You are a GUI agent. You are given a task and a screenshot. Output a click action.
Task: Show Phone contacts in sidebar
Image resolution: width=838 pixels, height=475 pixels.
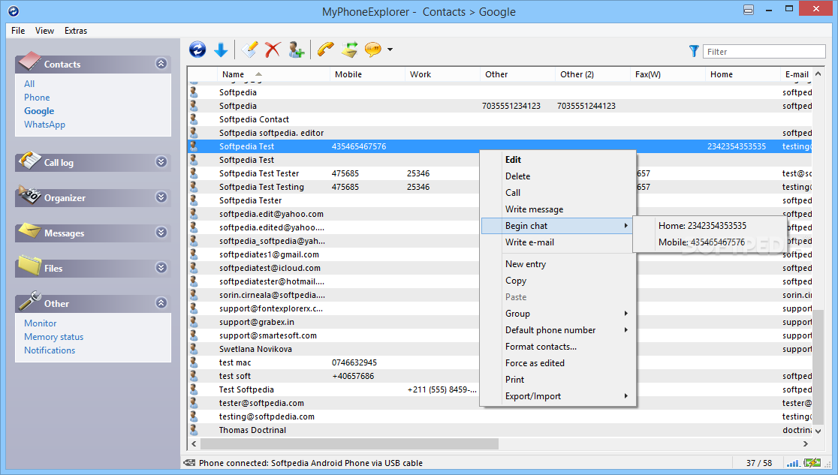[x=37, y=98]
